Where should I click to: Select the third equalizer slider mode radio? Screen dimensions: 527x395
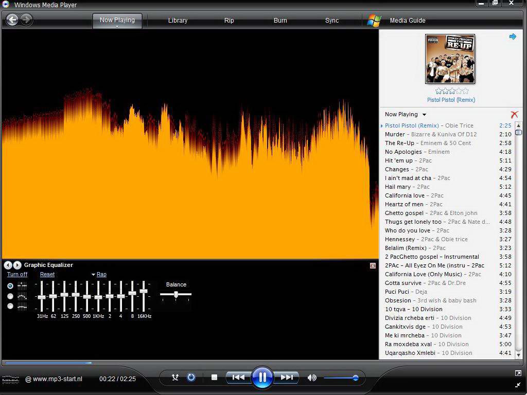tap(10, 306)
